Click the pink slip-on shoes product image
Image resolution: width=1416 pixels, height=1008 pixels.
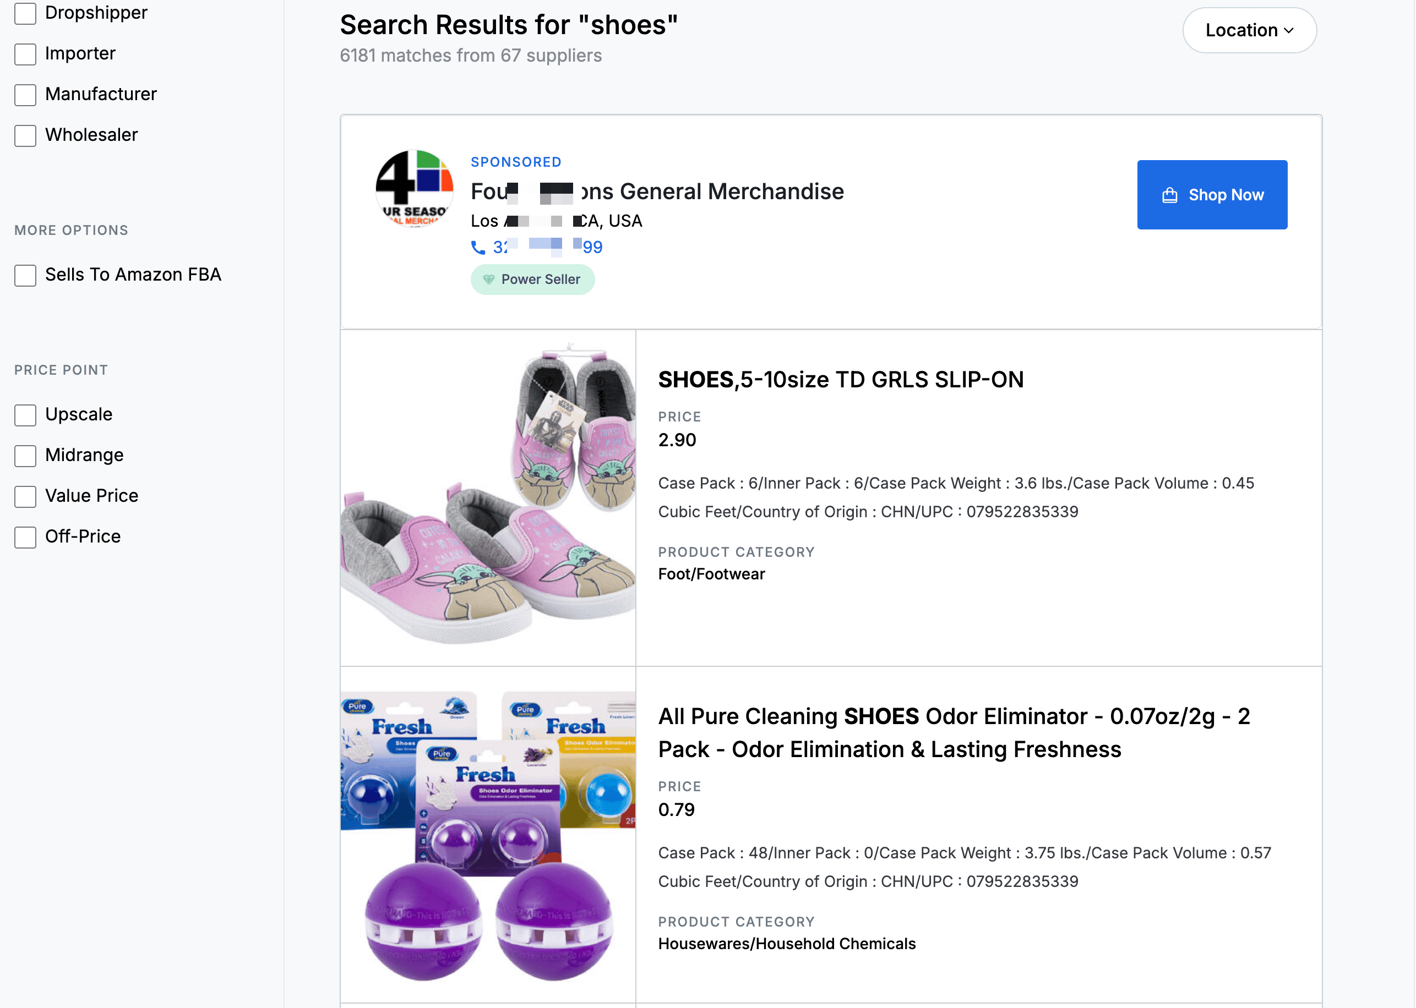[488, 497]
